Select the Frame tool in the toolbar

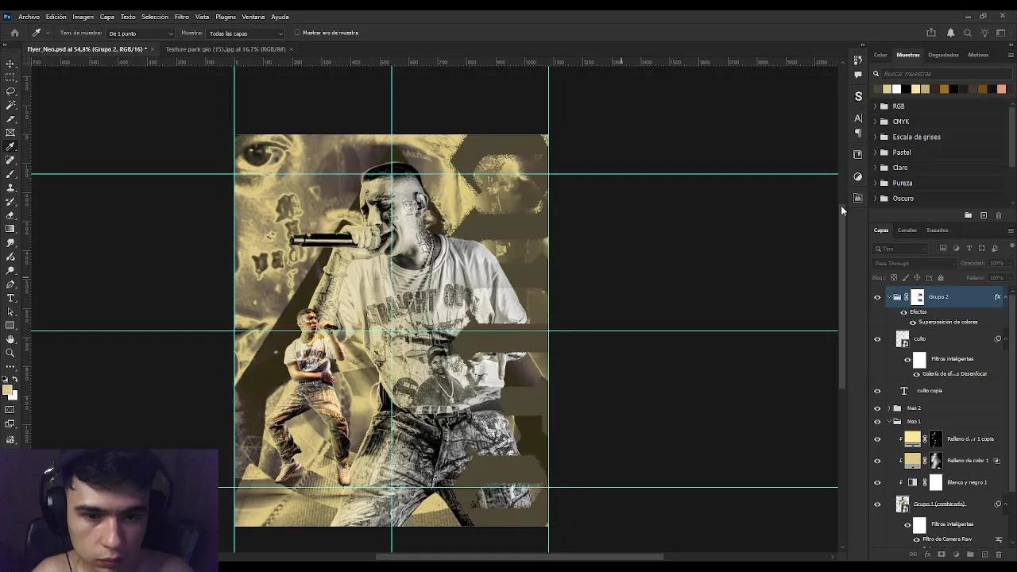point(10,133)
